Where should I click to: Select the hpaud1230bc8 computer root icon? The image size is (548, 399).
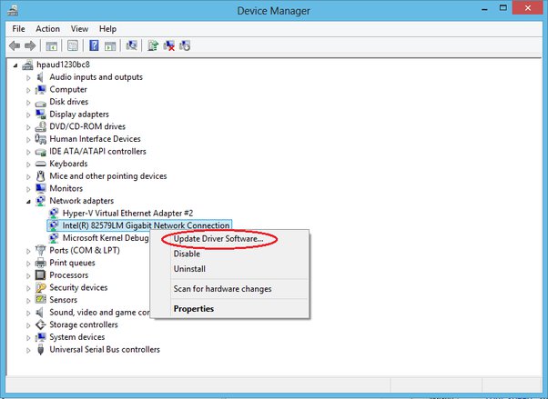[x=27, y=65]
